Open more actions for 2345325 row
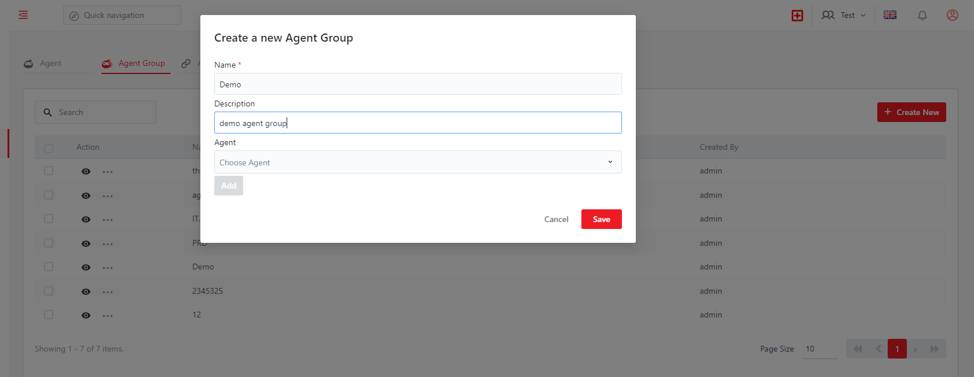The width and height of the screenshot is (974, 377). pyautogui.click(x=108, y=293)
